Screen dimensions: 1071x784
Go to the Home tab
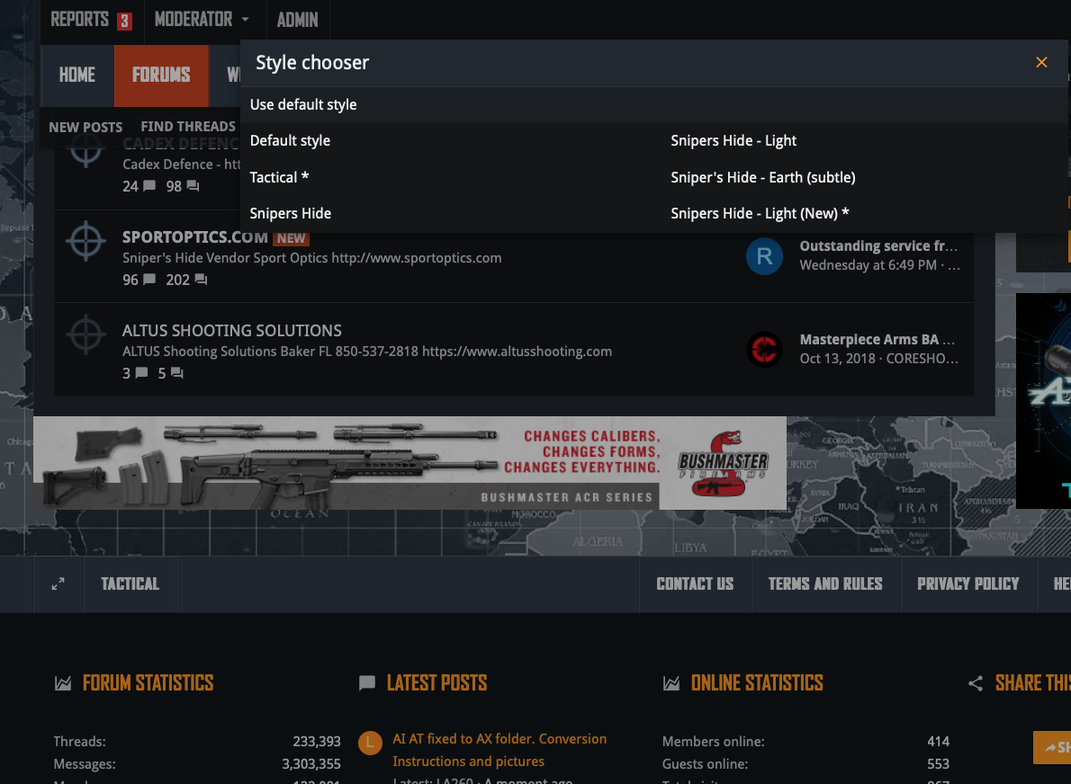tap(77, 75)
